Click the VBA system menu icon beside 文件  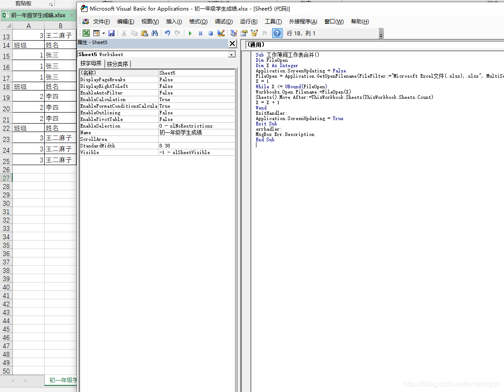coord(85,22)
